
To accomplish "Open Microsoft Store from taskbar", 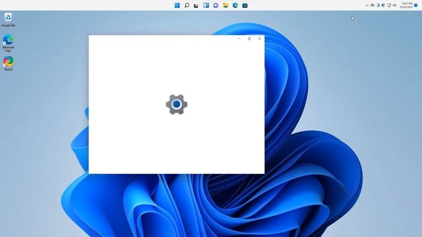I will pos(245,5).
